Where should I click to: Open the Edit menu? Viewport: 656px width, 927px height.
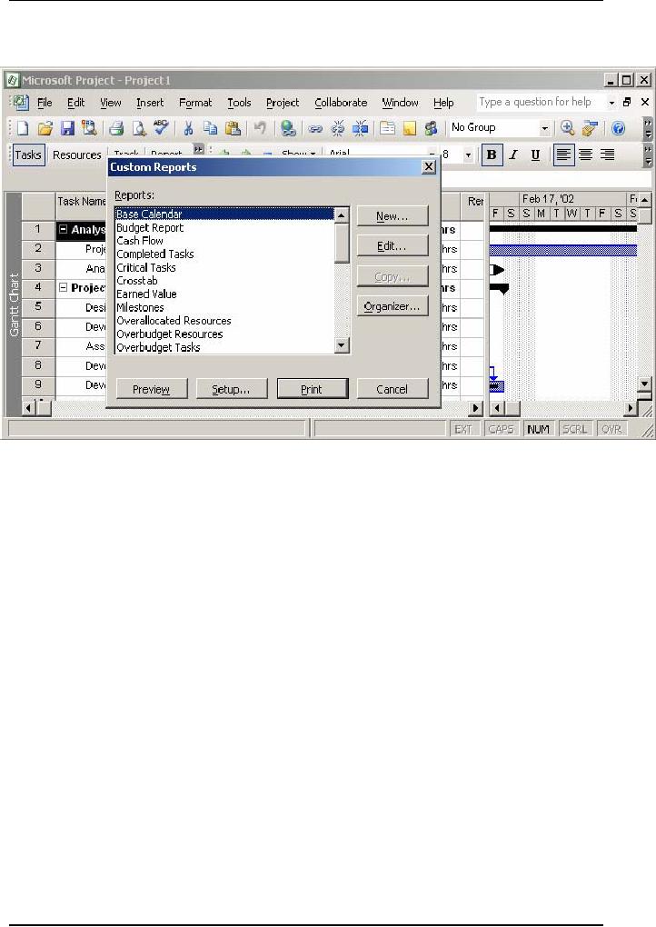coord(75,103)
